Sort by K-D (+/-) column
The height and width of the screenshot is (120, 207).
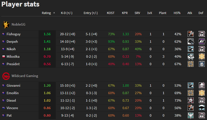[67, 13]
